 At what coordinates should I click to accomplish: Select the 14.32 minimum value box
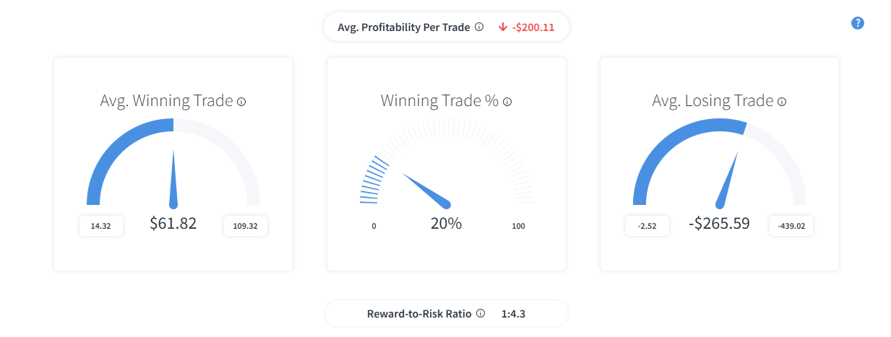point(100,226)
